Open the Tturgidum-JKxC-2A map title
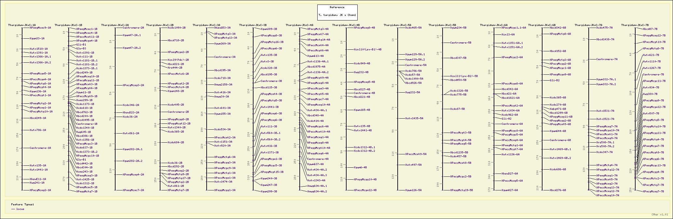Viewport: 673px width, 219px height. pyautogui.click(x=115, y=25)
